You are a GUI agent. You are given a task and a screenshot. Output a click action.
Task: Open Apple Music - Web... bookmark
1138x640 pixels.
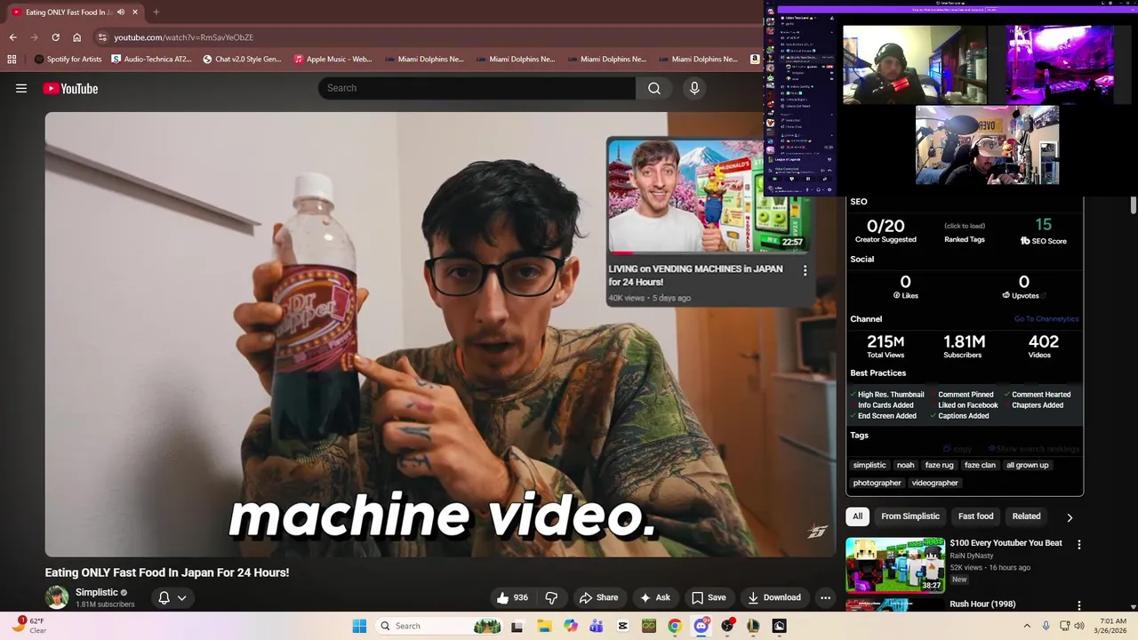333,60
